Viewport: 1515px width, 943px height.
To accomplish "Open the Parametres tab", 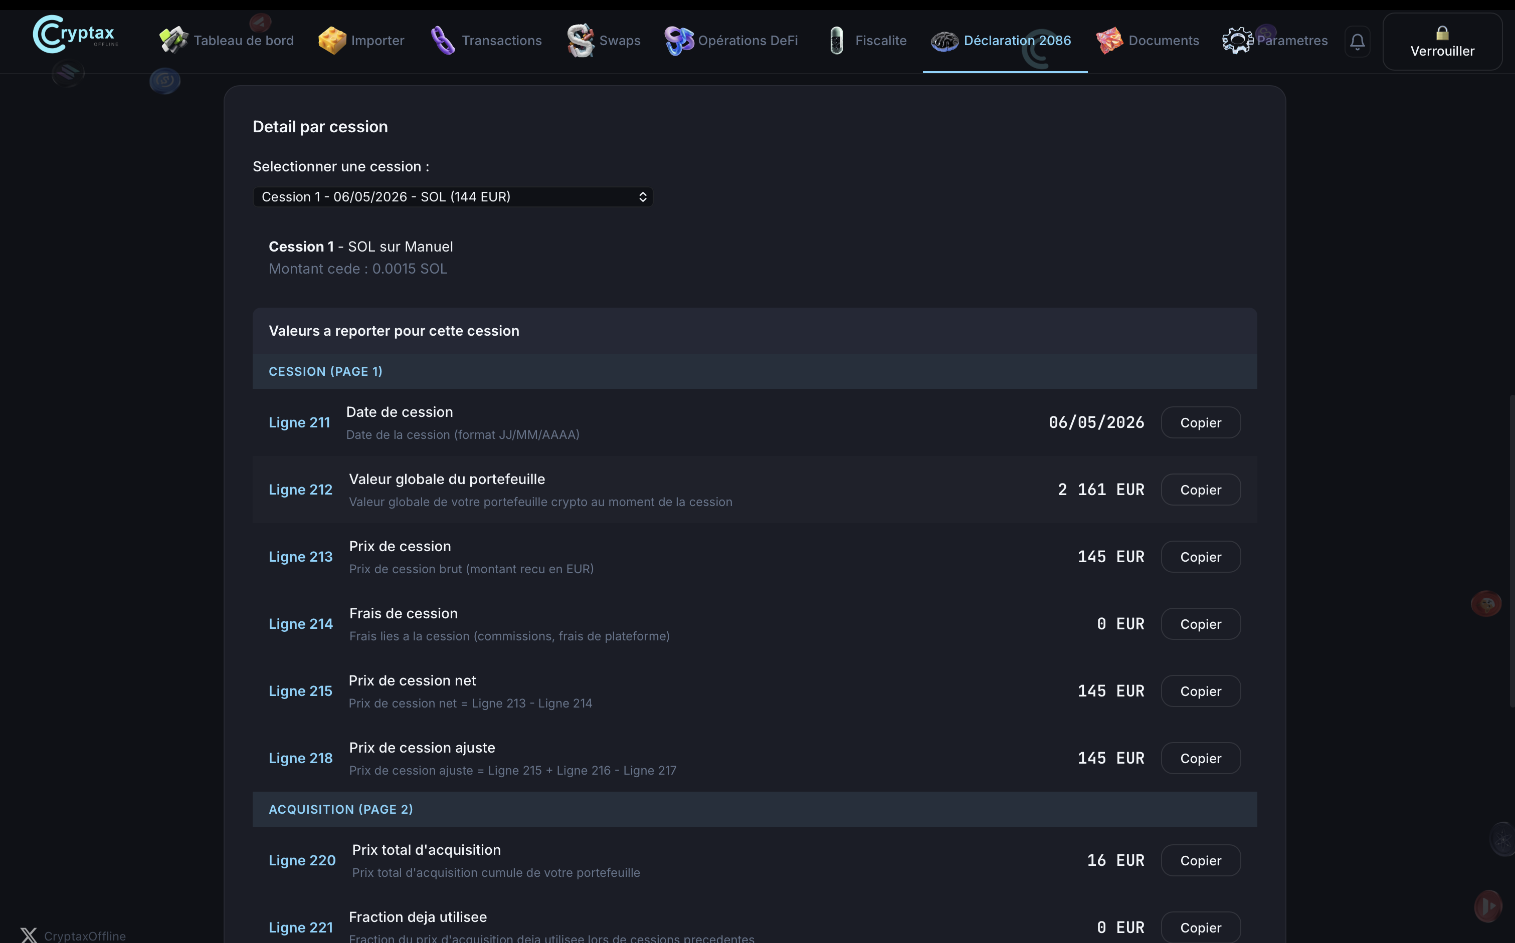I will coord(1275,41).
